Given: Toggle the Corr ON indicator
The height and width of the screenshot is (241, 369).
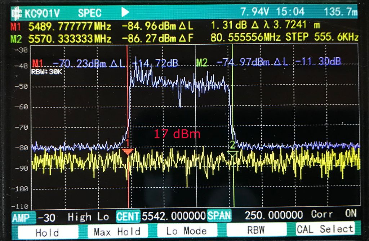Looking at the screenshot, I should [x=334, y=214].
